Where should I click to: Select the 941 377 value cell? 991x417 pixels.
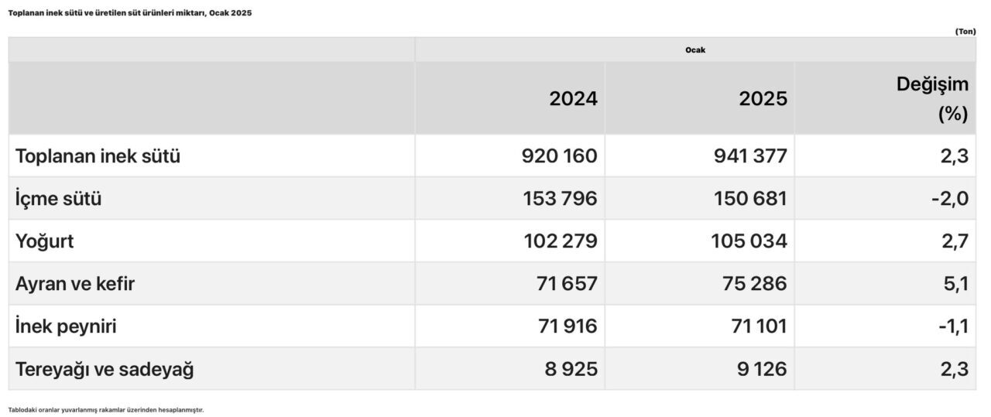pyautogui.click(x=749, y=156)
